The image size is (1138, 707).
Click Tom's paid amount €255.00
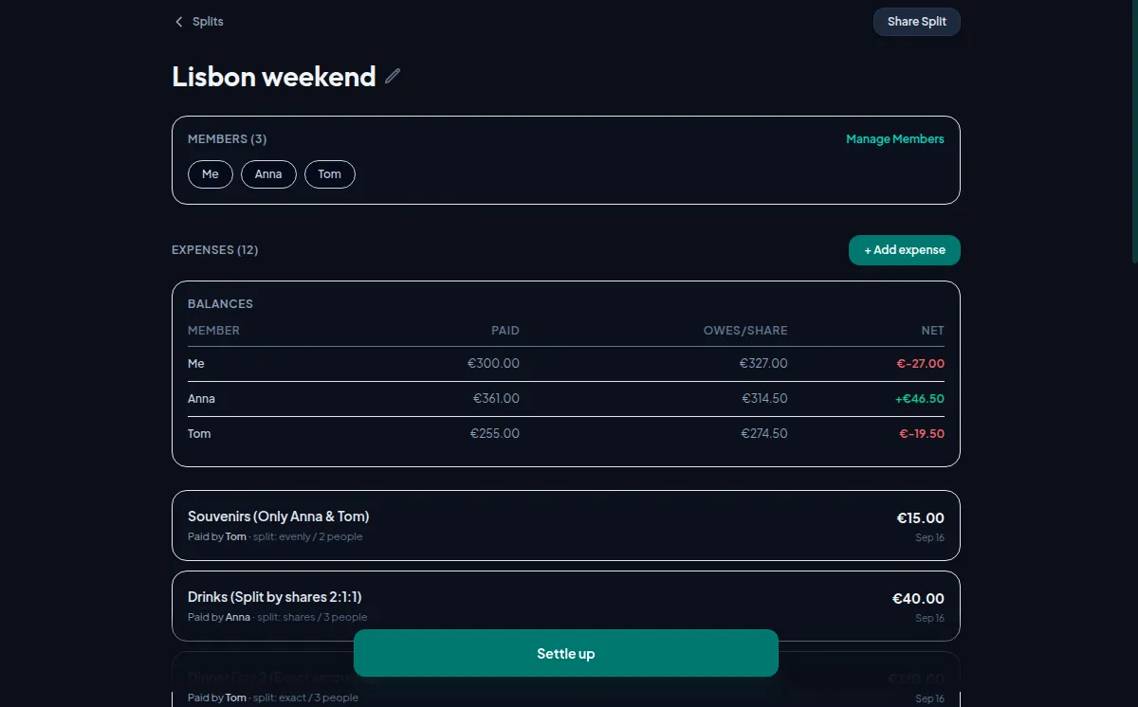495,434
